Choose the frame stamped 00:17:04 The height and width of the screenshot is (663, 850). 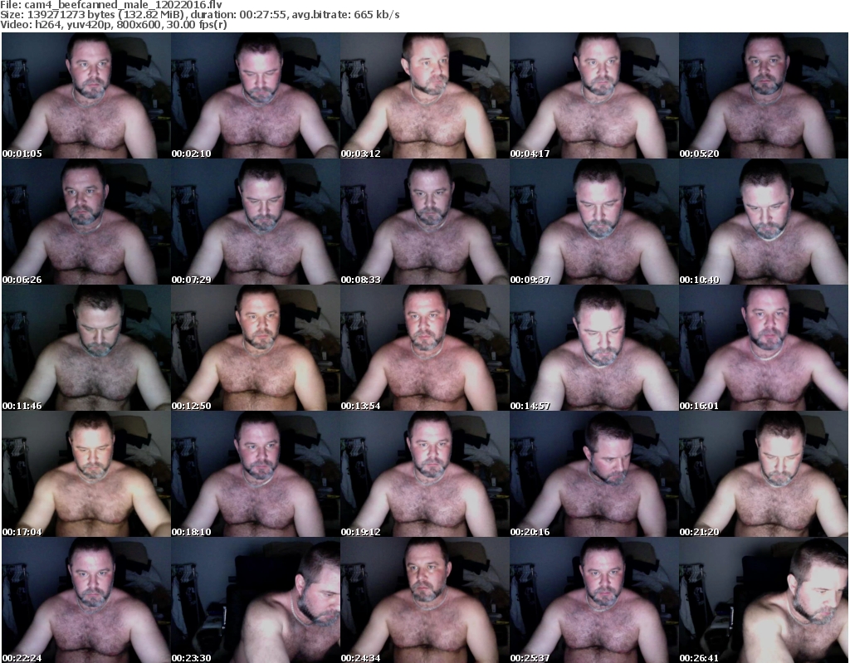click(x=86, y=475)
